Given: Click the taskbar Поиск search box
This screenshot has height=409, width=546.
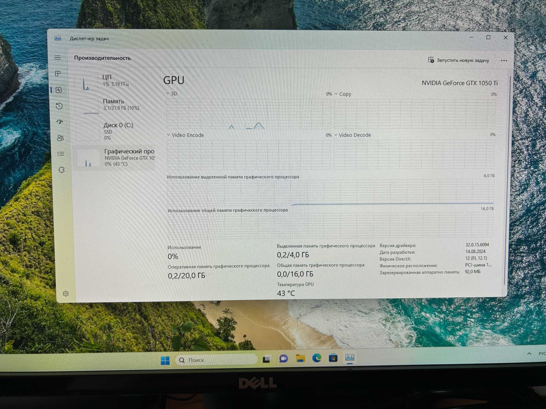Looking at the screenshot, I should click(x=216, y=360).
